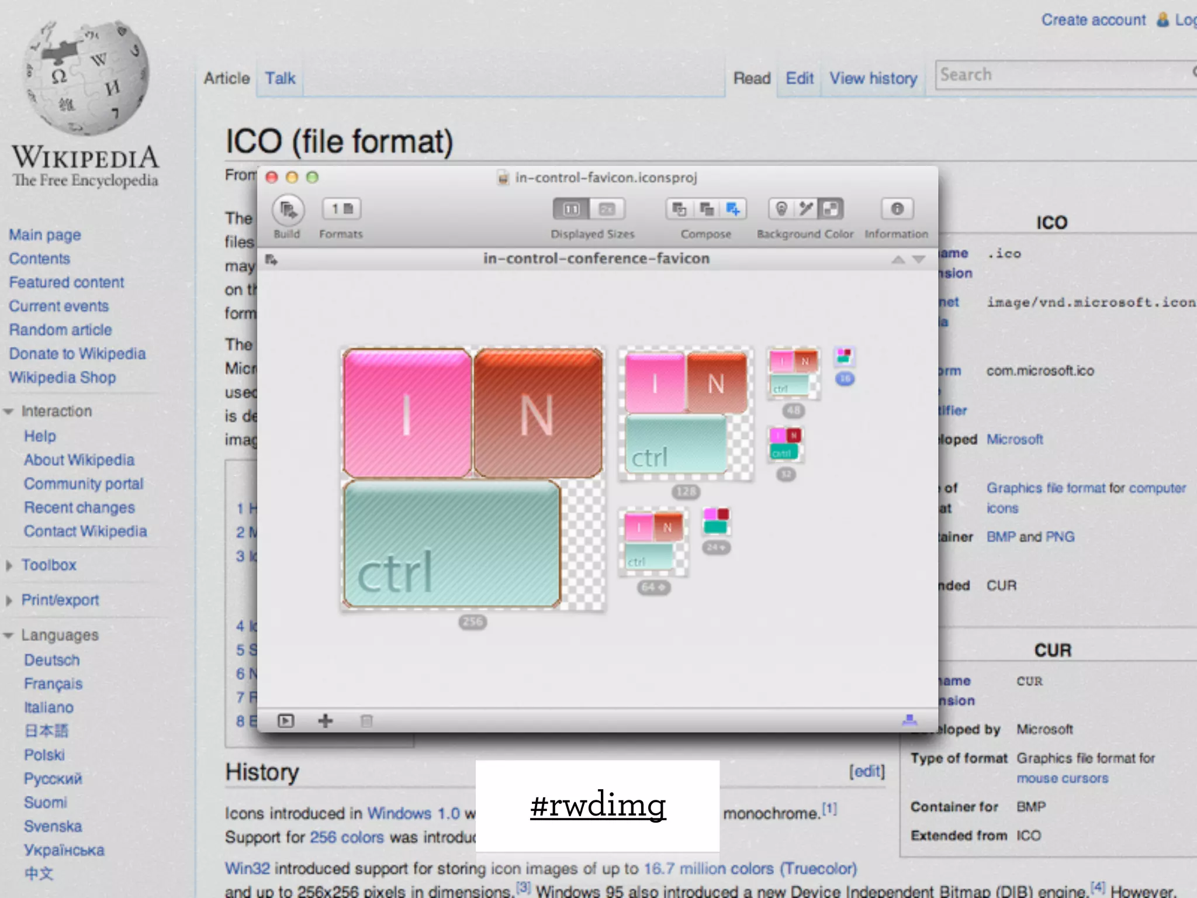Image resolution: width=1197 pixels, height=898 pixels.
Task: Click the Random article link
Action: 60,330
